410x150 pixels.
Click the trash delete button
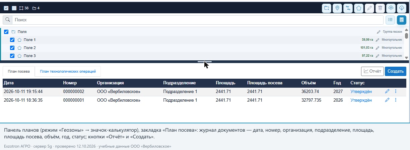(x=380, y=8)
